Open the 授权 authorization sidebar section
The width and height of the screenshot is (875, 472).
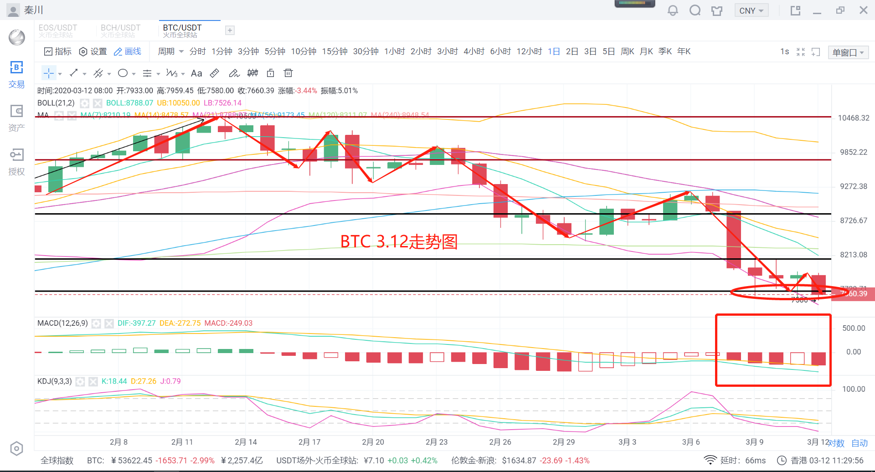[x=16, y=162]
